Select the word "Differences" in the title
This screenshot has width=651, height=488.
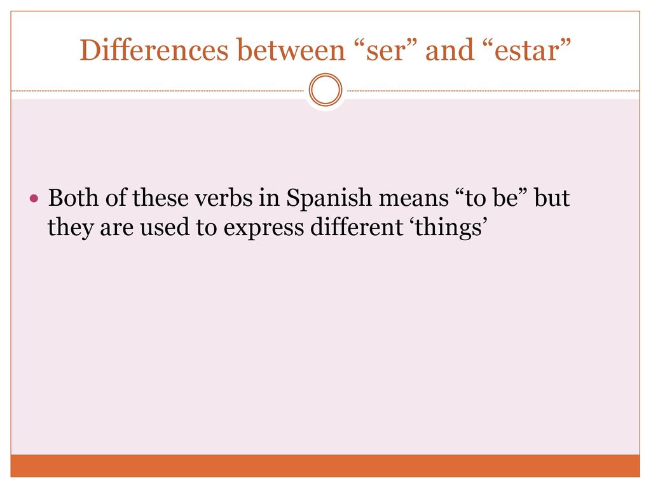coord(154,50)
